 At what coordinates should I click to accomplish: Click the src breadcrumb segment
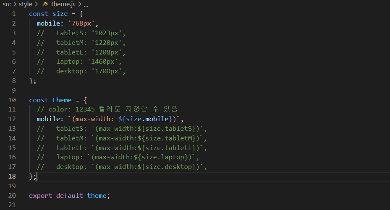[7, 4]
